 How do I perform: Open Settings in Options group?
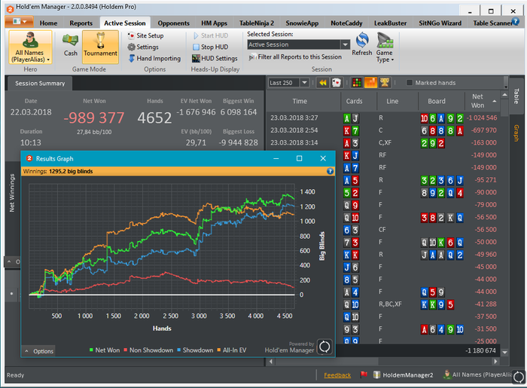point(143,47)
